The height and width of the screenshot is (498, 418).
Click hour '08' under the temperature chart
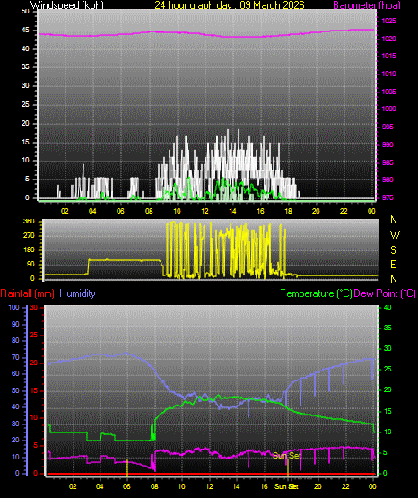154,486
